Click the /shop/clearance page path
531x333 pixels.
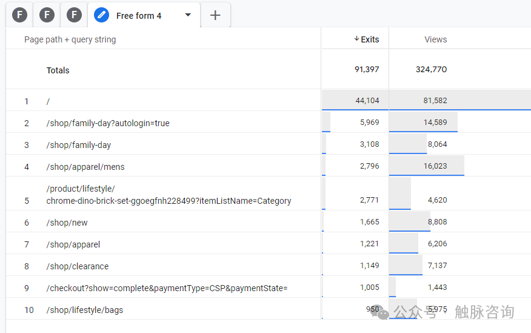click(78, 266)
